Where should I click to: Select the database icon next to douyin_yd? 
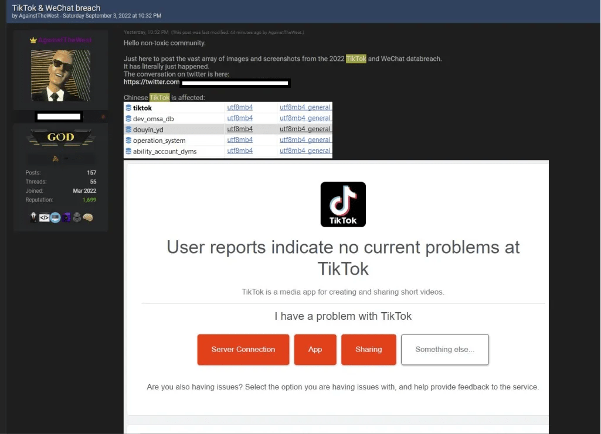(130, 129)
